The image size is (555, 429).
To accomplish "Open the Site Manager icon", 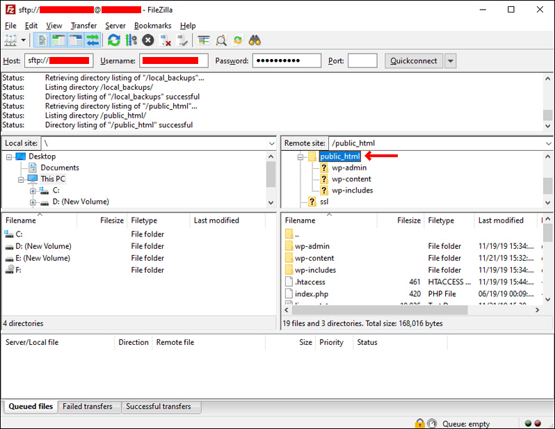I will pos(10,40).
